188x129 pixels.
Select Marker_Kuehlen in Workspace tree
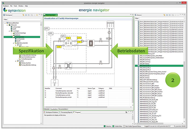[26, 63]
